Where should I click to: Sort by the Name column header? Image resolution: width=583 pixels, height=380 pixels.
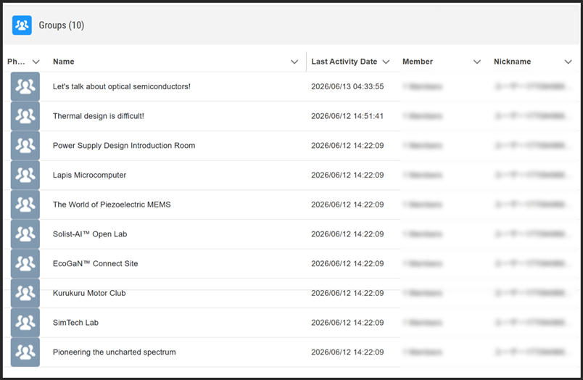pos(64,62)
